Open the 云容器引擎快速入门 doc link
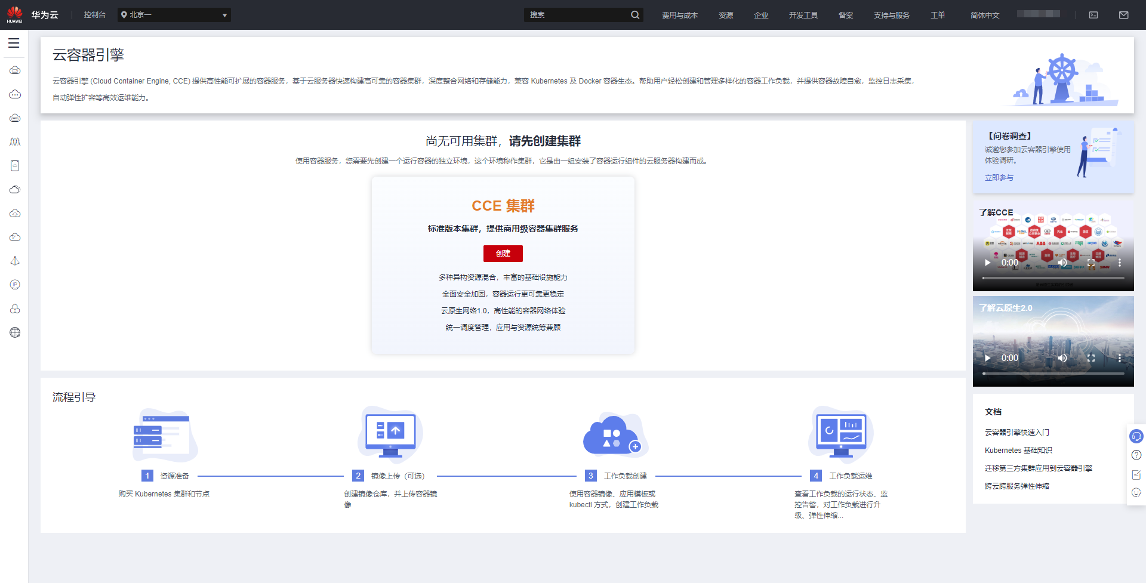 pos(1017,433)
